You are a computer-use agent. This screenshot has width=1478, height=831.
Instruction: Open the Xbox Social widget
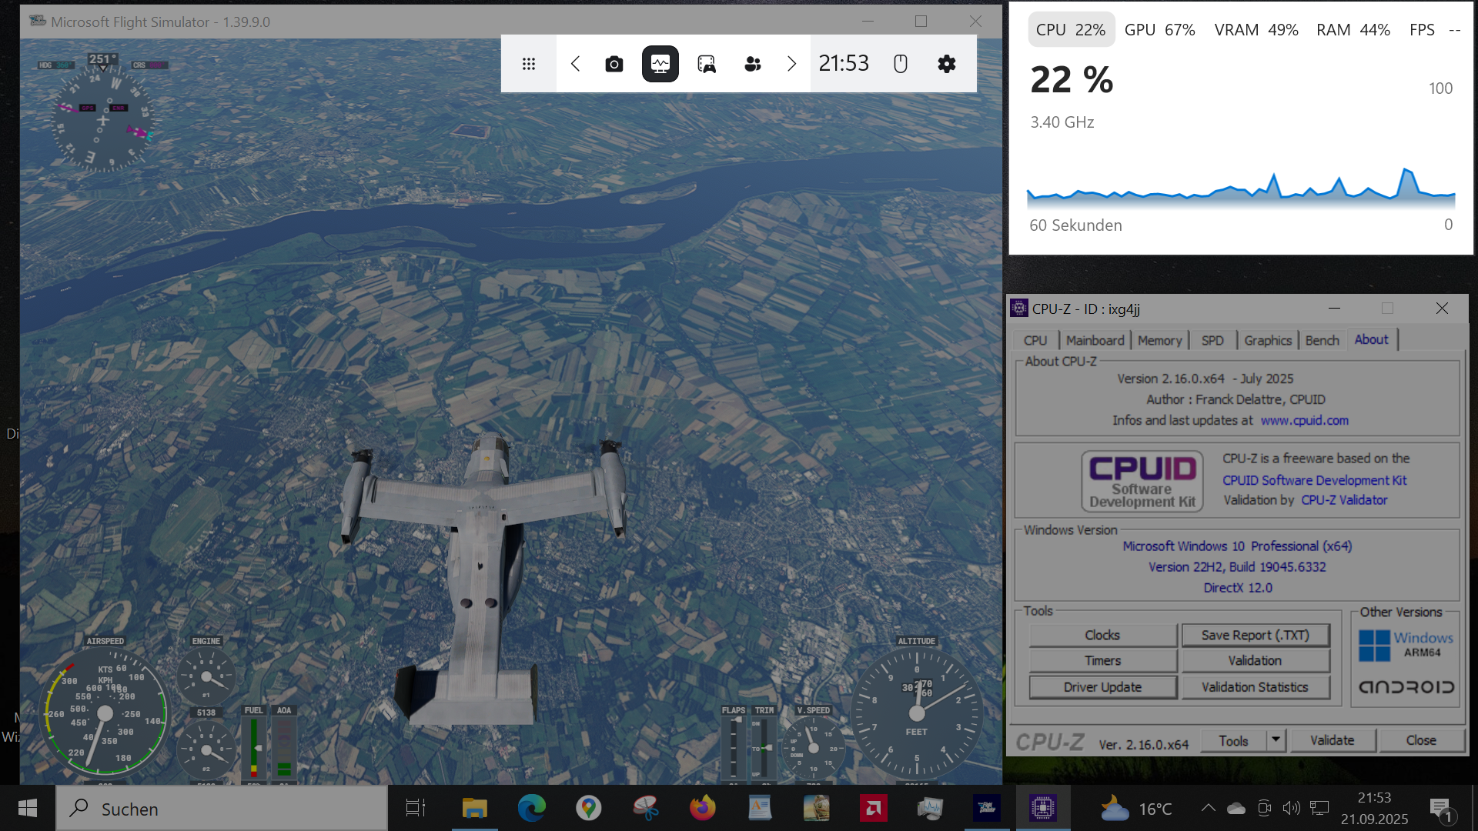point(753,63)
